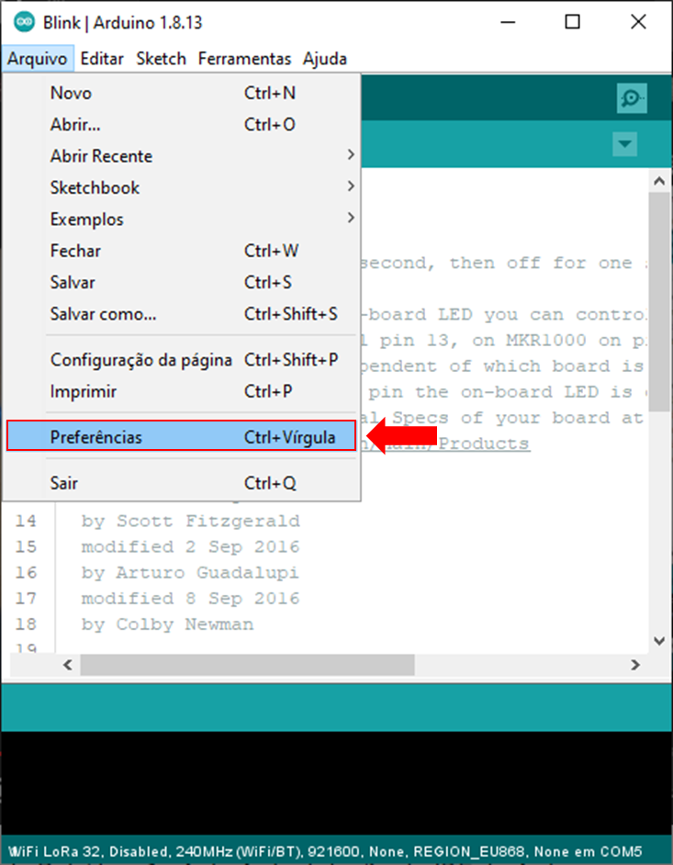This screenshot has width=673, height=865.
Task: Open Preferências from the menu
Action: pos(181,436)
